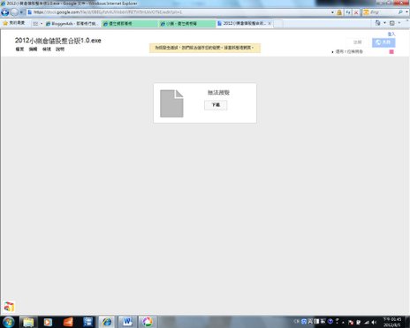Open the 檔案 (File) menu
Screen dimensions: 410x328
click(x=19, y=49)
